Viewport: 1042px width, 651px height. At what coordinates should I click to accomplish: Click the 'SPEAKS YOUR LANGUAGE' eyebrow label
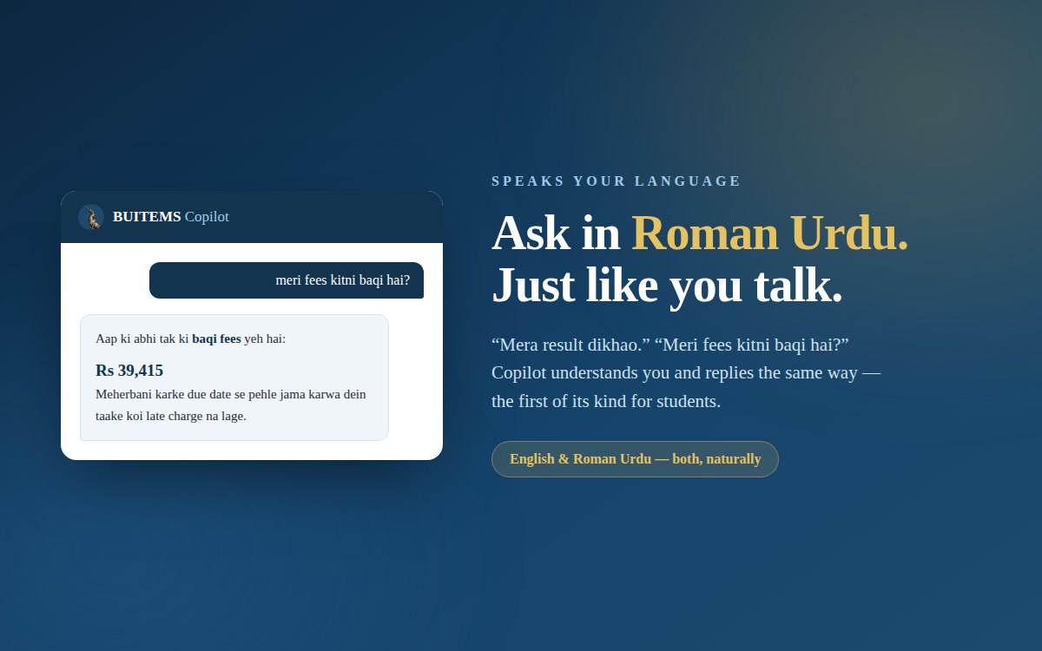click(617, 181)
